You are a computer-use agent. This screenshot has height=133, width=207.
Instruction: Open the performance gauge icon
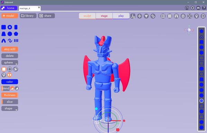187,8
